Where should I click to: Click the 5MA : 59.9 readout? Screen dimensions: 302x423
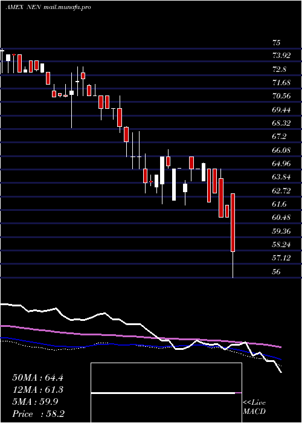point(35,402)
